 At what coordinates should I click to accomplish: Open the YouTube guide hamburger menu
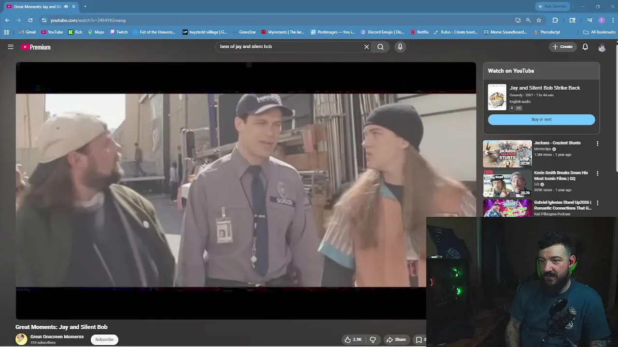tap(10, 47)
